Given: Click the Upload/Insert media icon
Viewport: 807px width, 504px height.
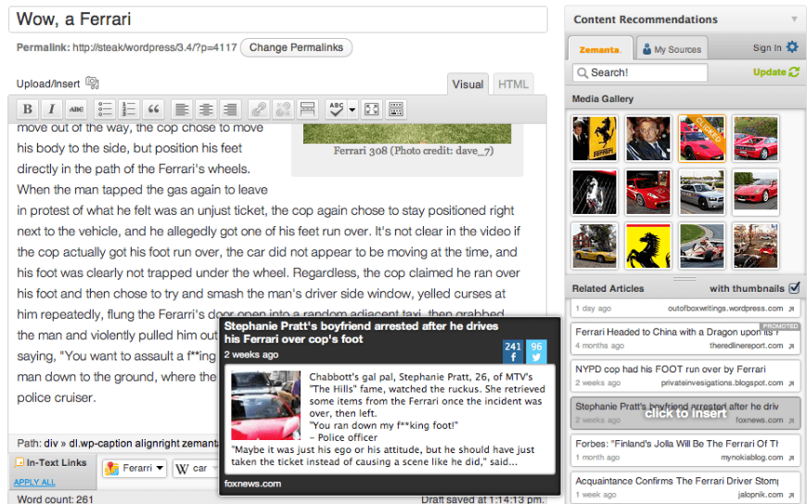Looking at the screenshot, I should click(x=92, y=82).
